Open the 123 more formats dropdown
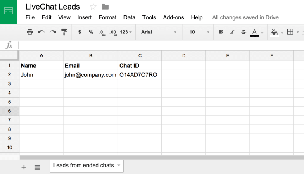Screen dimensions: 304x174 pos(126,32)
